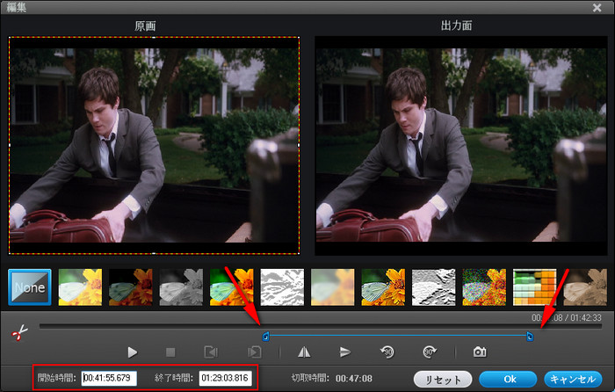Click the left middle crop handle on 原画
Image resolution: width=615 pixels, height=392 pixels.
click(10, 145)
